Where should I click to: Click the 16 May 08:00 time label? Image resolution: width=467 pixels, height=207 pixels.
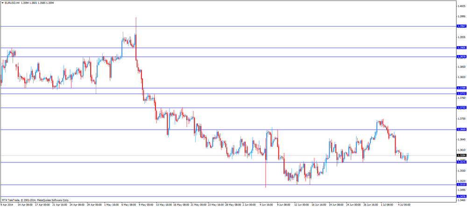coord(181,205)
